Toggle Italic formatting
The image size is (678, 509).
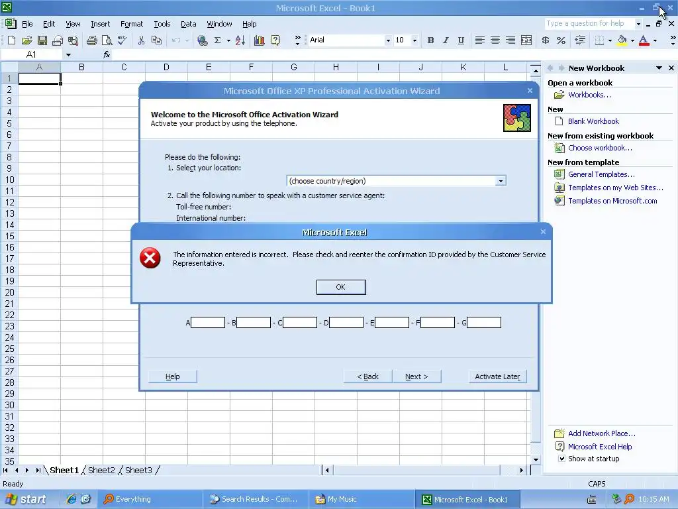point(446,40)
